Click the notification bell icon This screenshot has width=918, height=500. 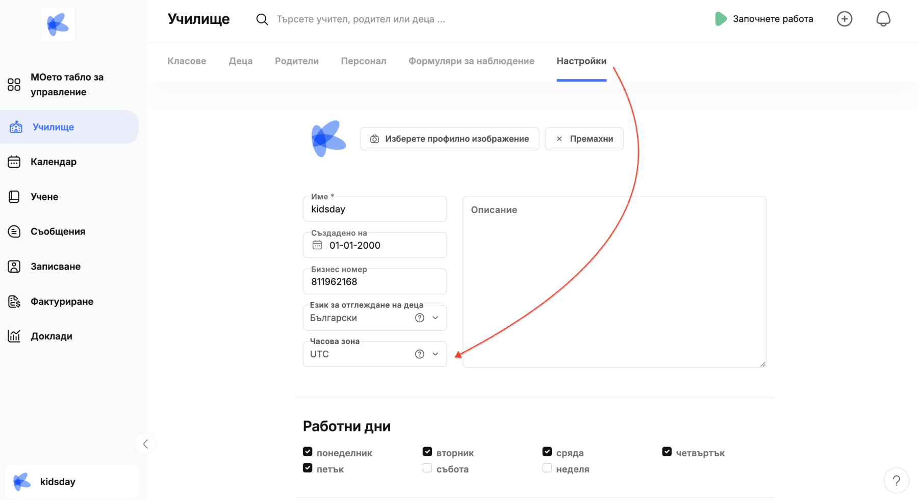pyautogui.click(x=883, y=19)
